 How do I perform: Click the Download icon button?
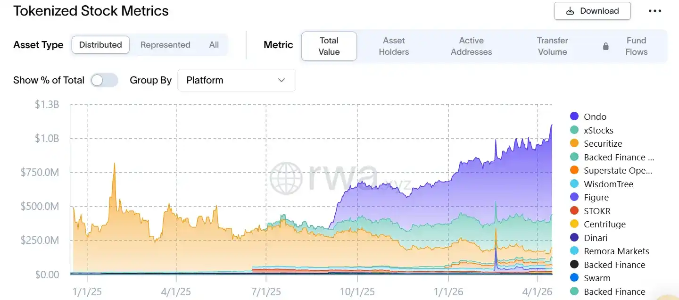pos(571,11)
